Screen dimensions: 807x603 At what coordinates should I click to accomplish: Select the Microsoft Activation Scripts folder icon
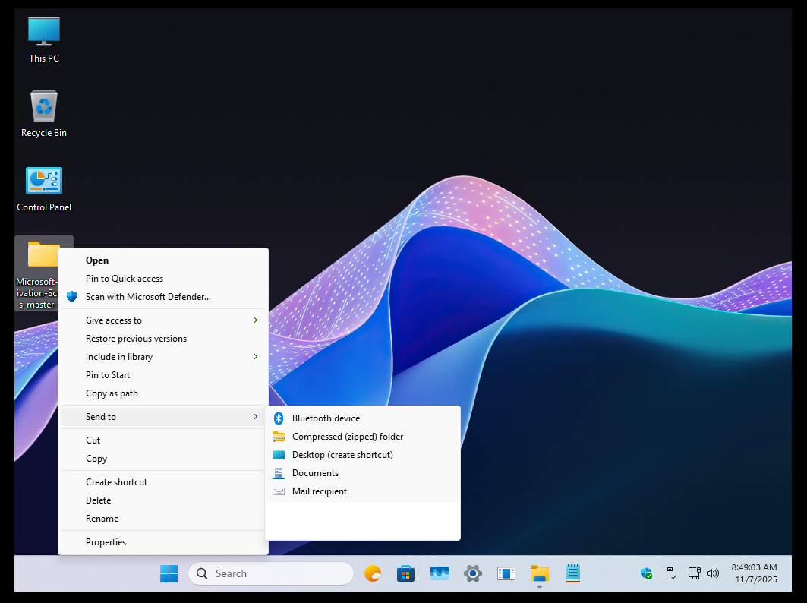point(43,254)
